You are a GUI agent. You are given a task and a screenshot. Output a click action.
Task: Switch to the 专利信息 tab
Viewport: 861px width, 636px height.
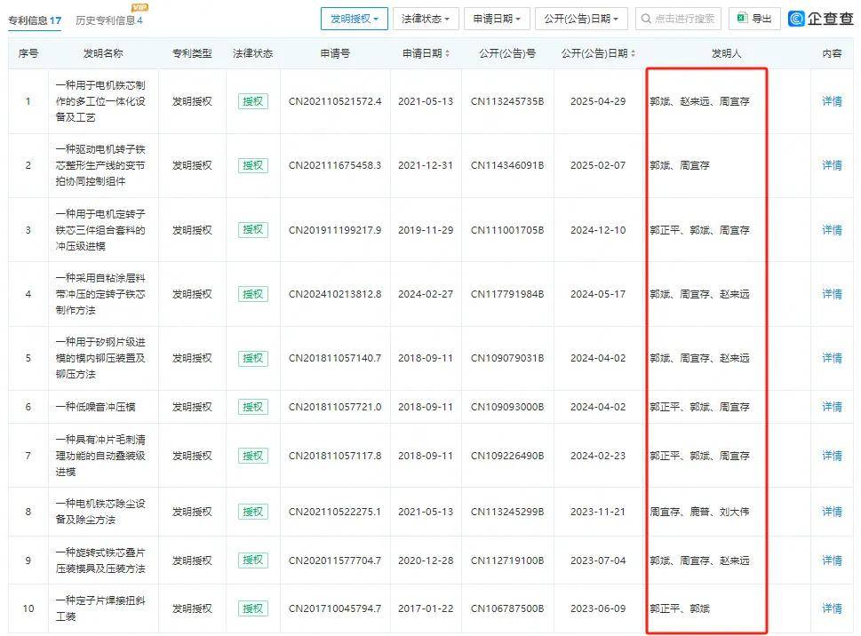click(x=35, y=20)
